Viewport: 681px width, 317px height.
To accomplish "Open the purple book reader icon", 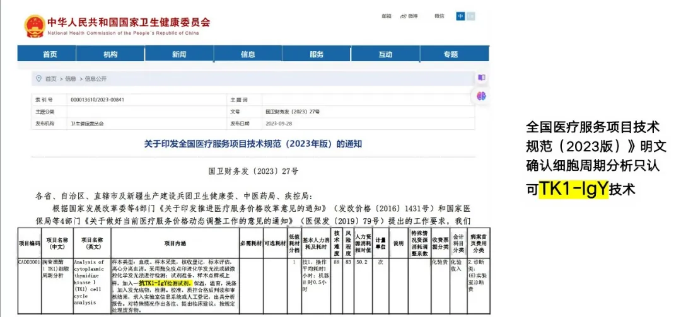I will click(481, 78).
